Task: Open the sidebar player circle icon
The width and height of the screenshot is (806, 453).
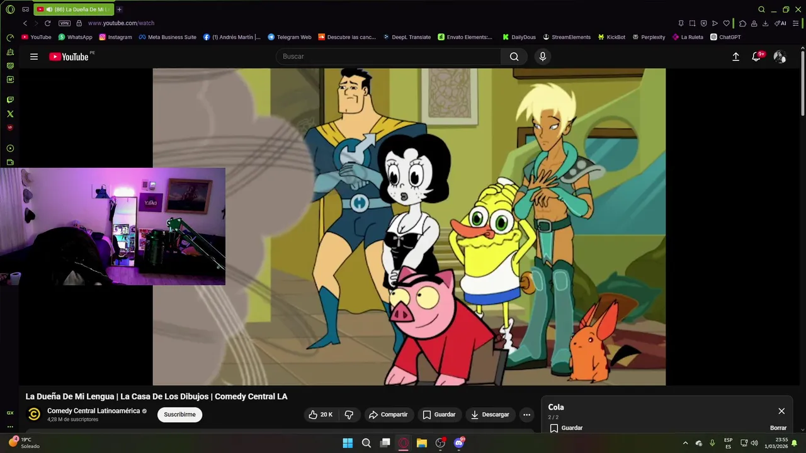Action: click(10, 148)
